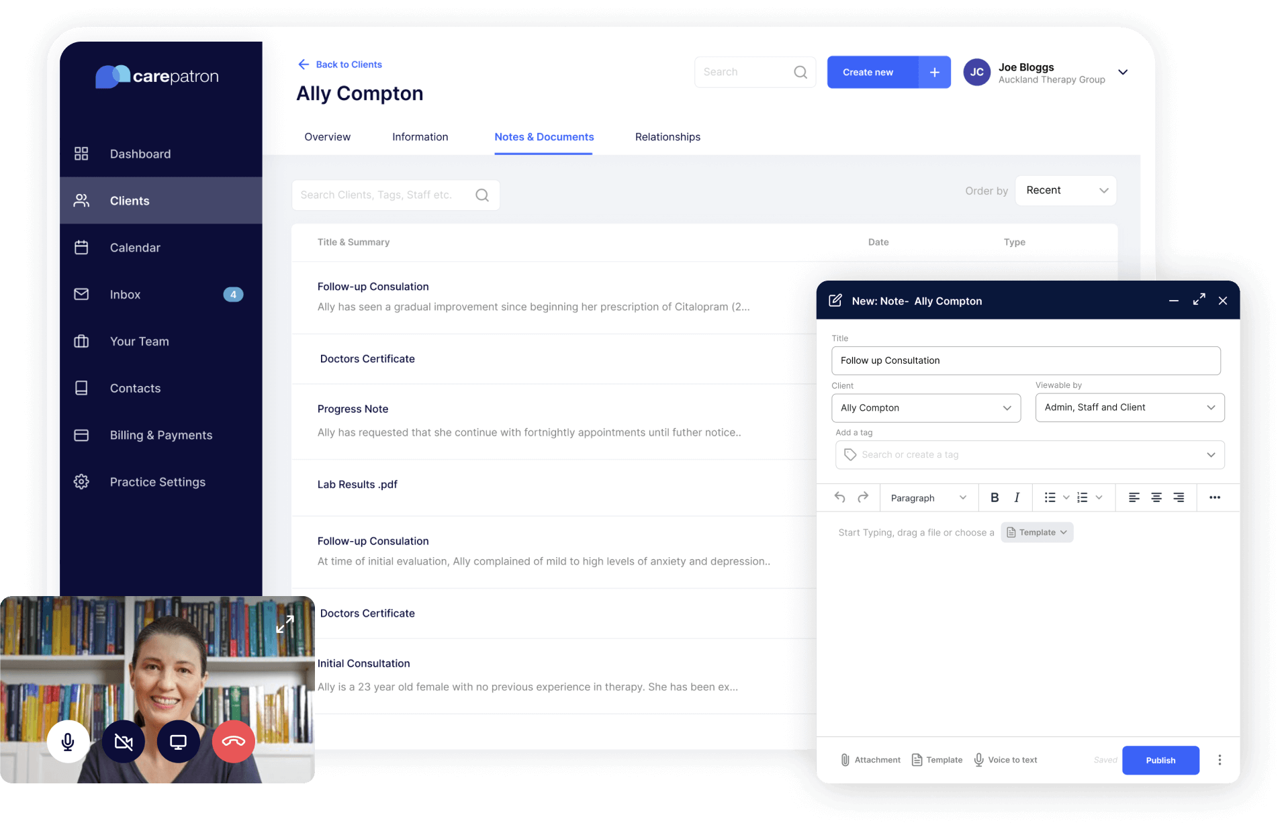Click the note edit pencil icon

coord(835,300)
